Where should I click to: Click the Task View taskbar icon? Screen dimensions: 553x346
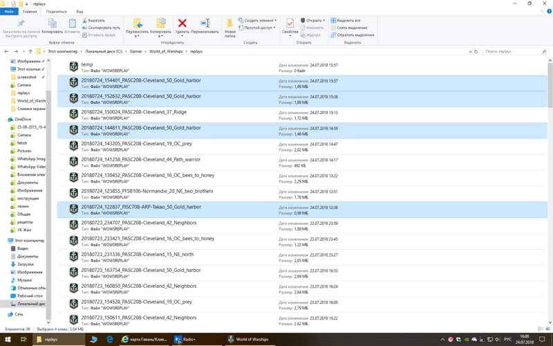[x=24, y=339]
